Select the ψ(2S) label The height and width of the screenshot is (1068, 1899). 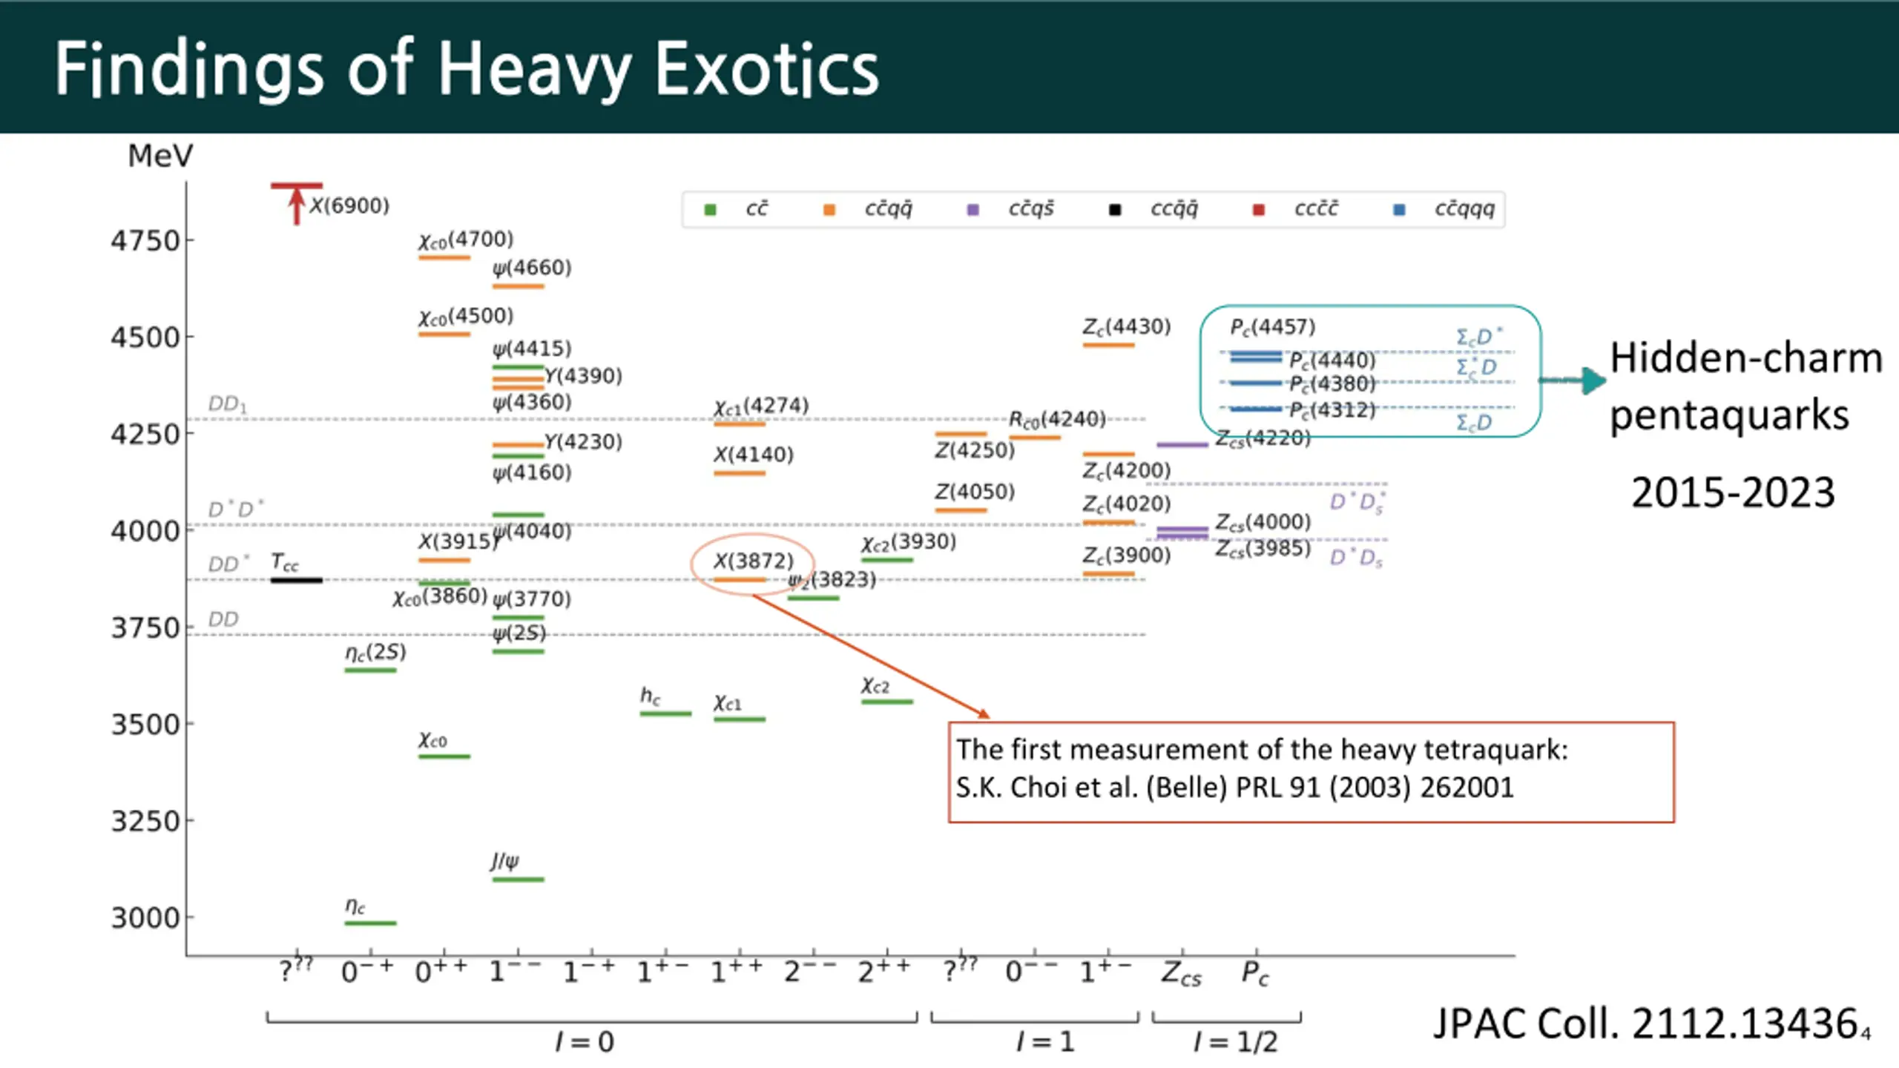click(519, 633)
